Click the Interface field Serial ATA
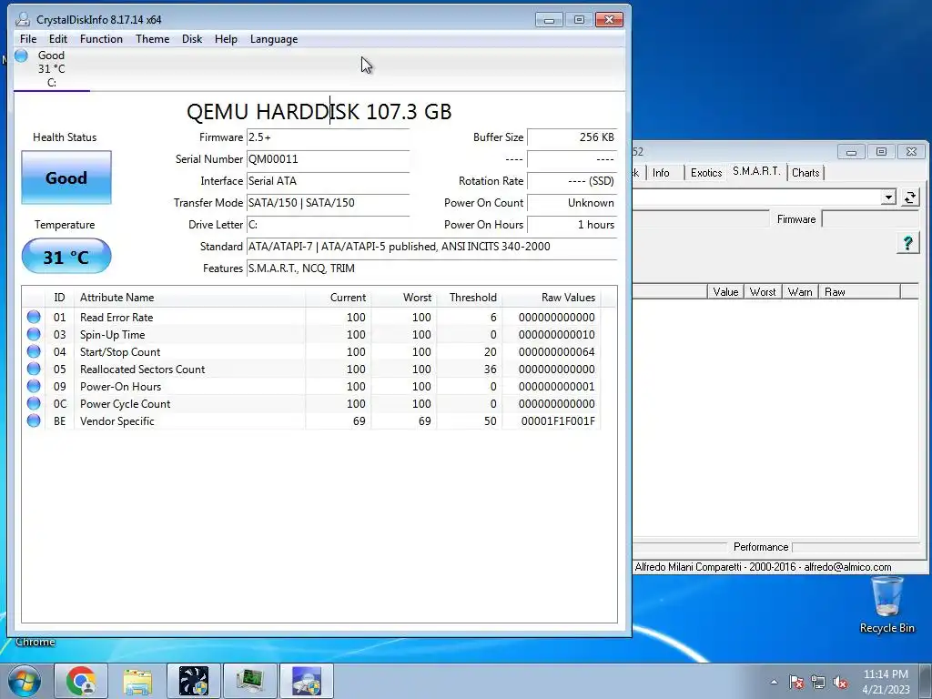This screenshot has width=932, height=699. 328,181
